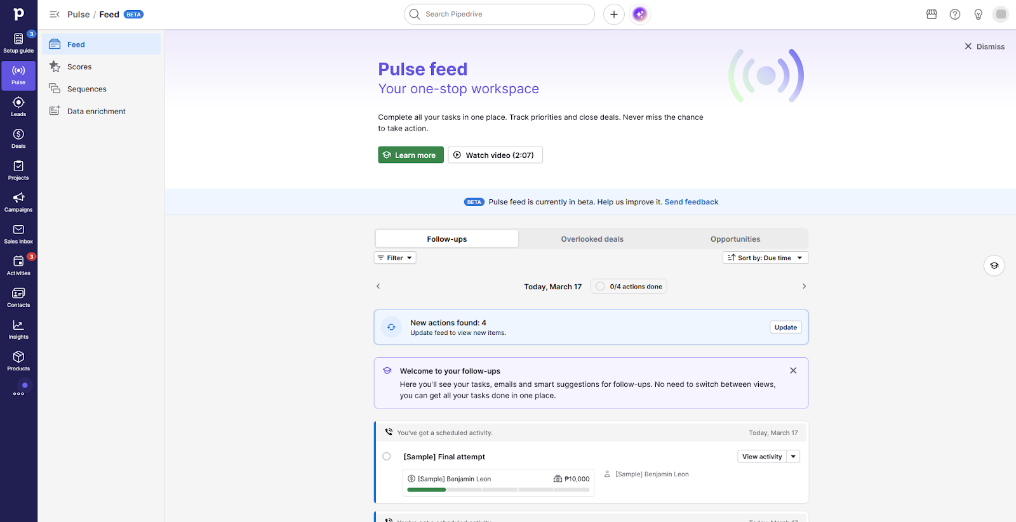1016x522 pixels.
Task: Open Insights from the sidebar
Action: (x=18, y=329)
